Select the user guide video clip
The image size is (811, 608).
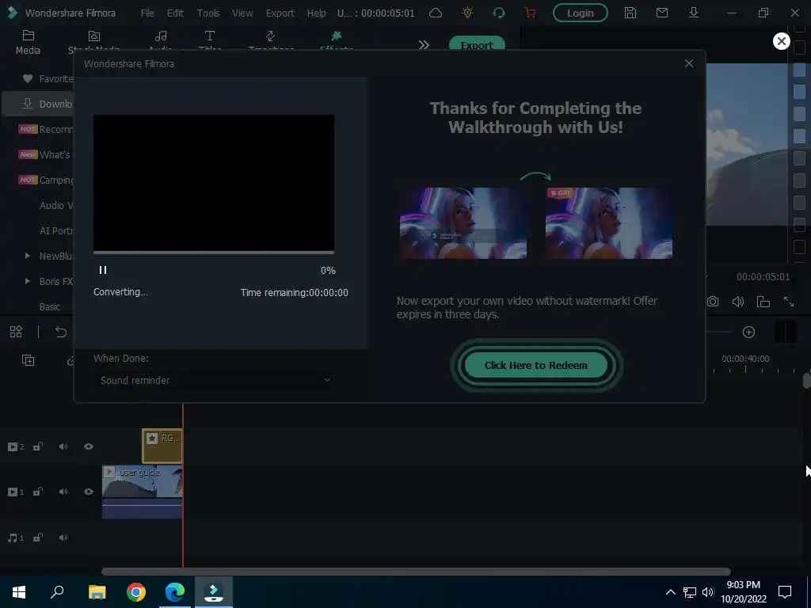tap(143, 491)
